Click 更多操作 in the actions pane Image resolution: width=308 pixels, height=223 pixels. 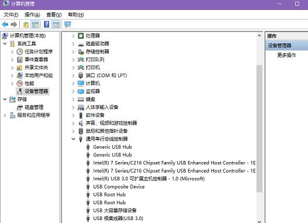click(x=286, y=55)
